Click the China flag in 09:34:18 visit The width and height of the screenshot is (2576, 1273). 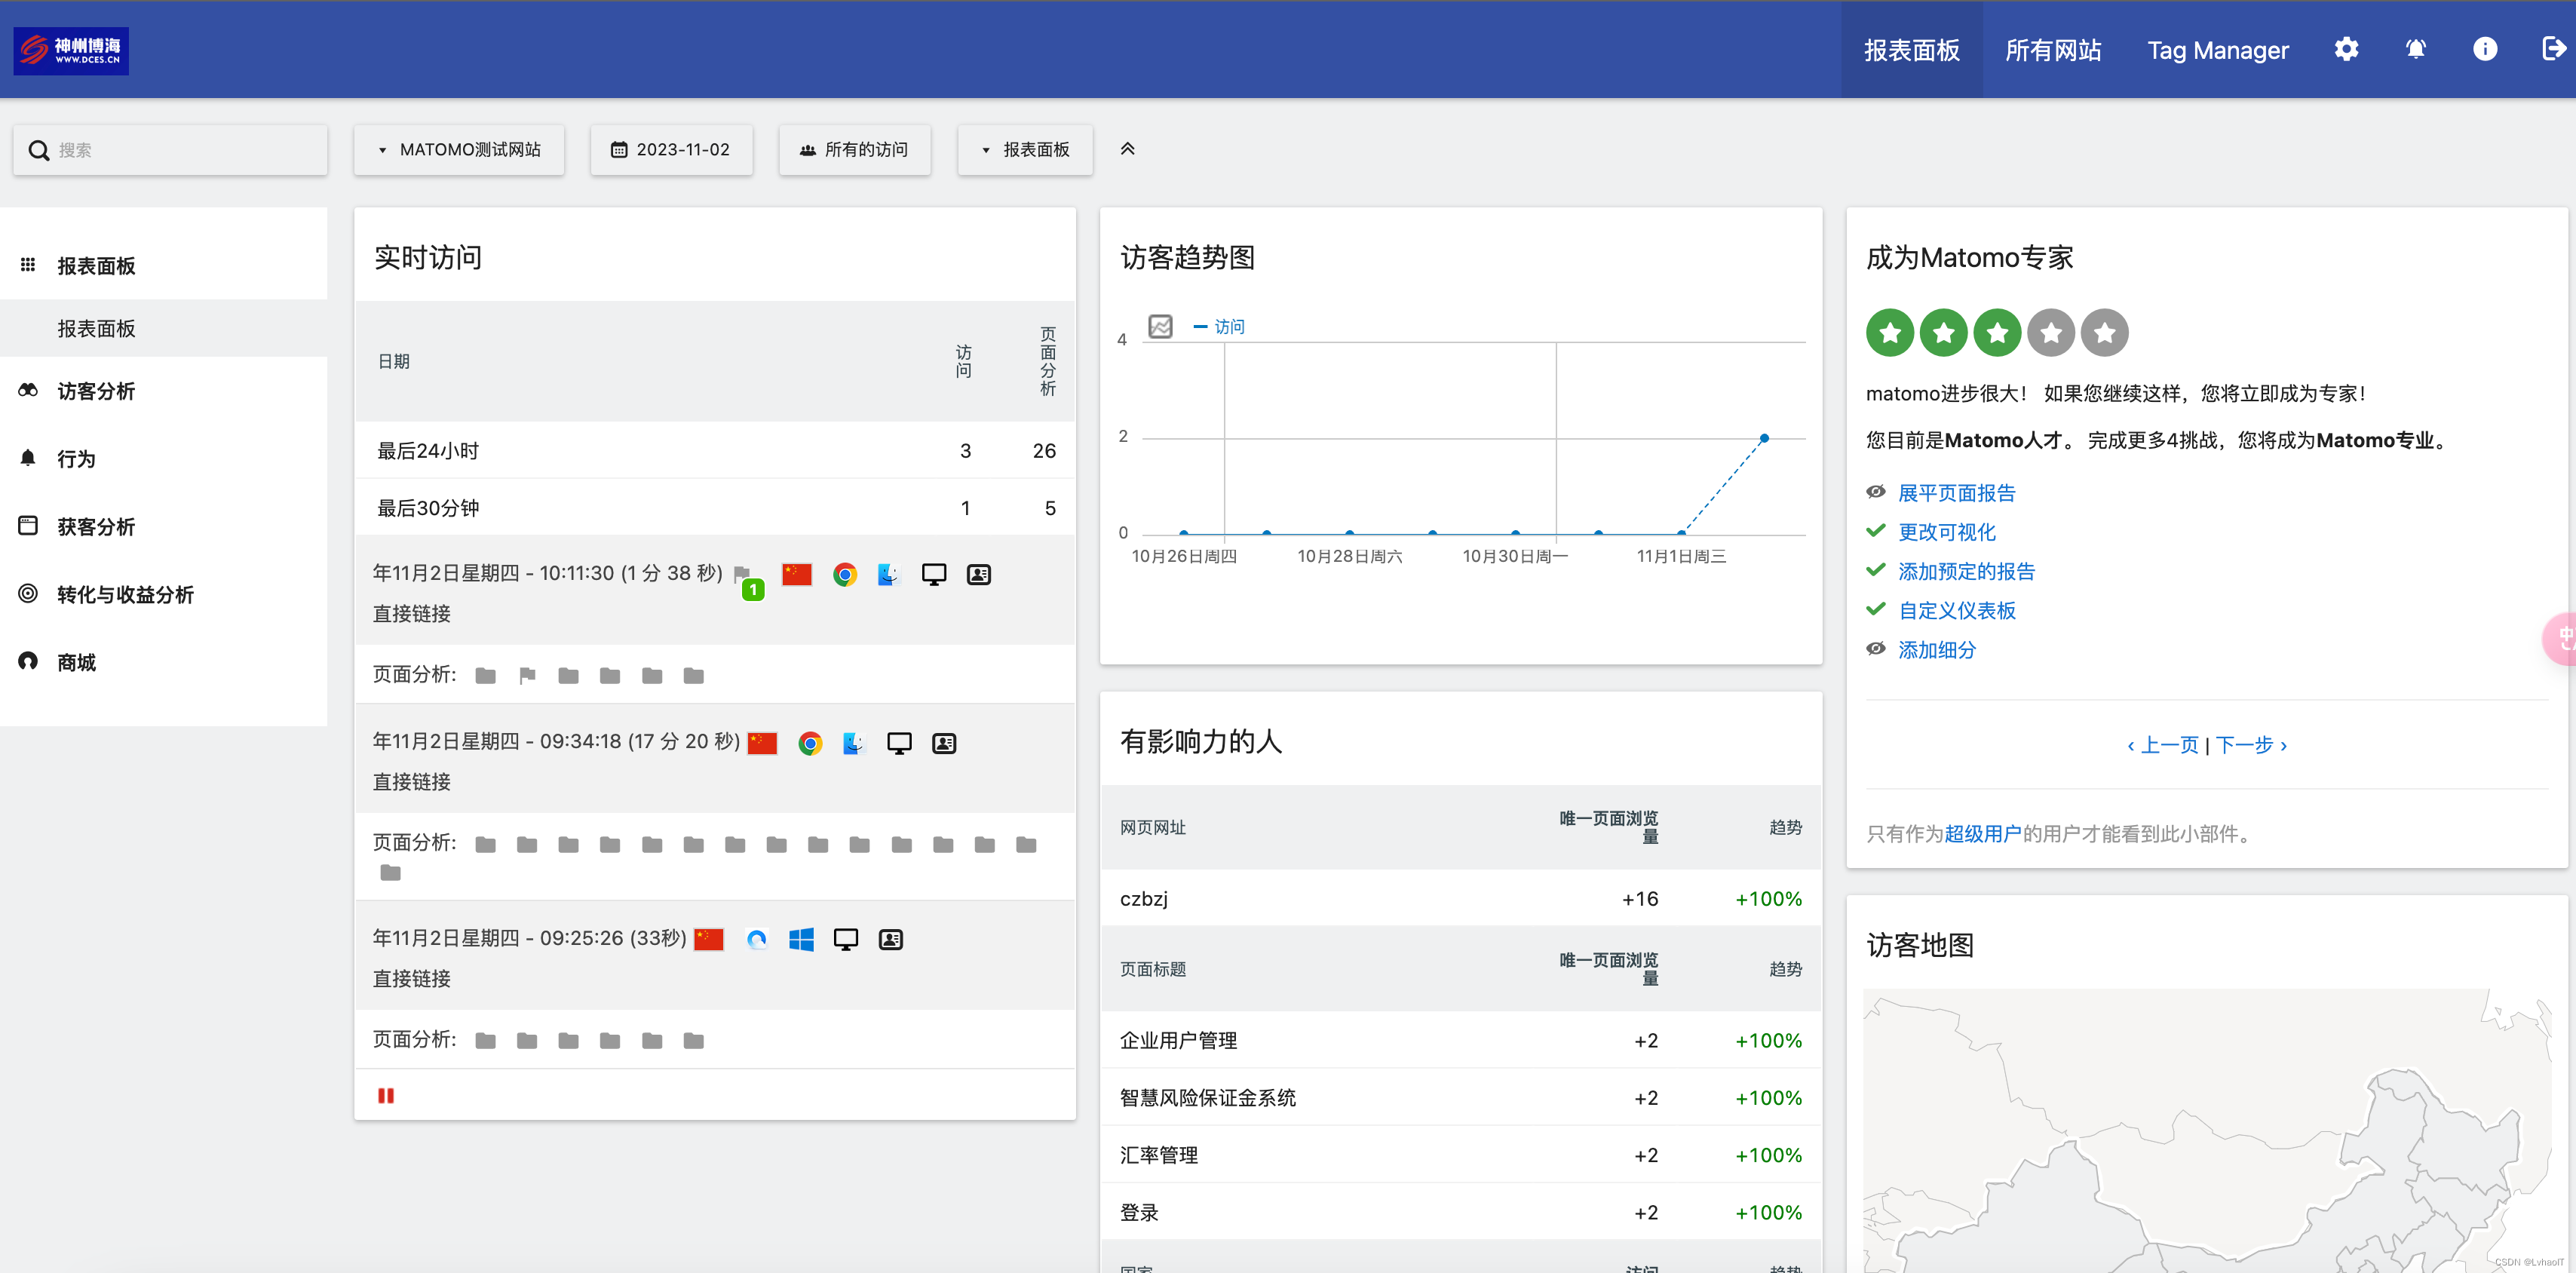pos(762,743)
